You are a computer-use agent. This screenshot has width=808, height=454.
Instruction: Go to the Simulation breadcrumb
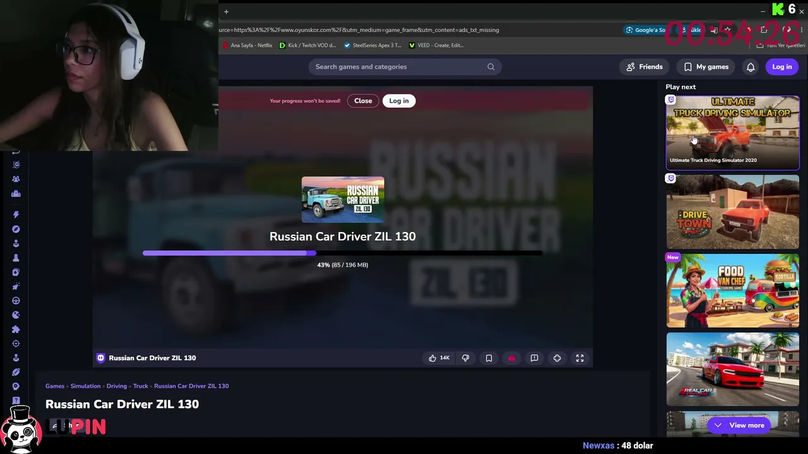[85, 386]
